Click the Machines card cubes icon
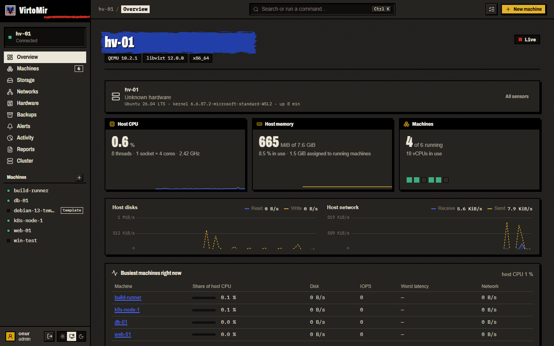The height and width of the screenshot is (346, 554). tap(407, 124)
